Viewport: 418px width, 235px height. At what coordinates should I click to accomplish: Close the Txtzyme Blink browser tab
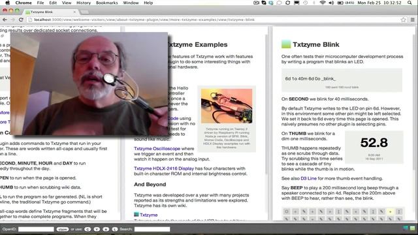(x=74, y=12)
